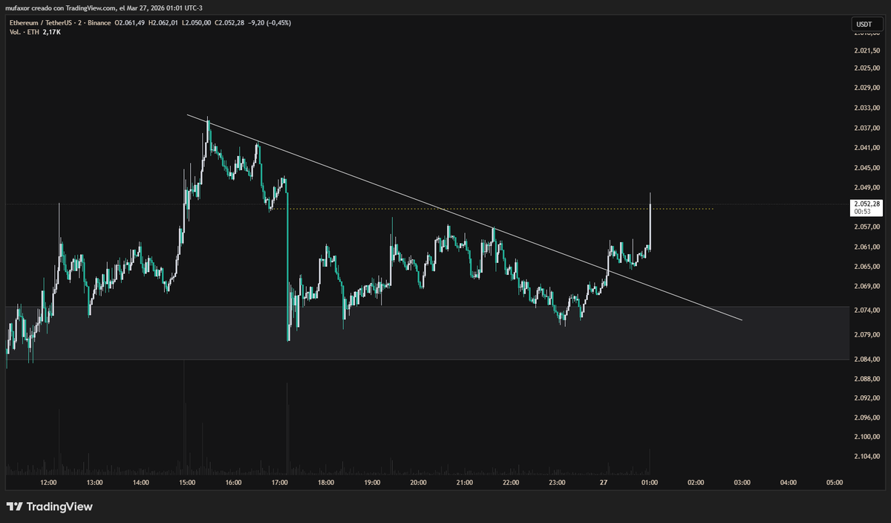Click the 2.057,00 price axis label
891x523 pixels.
[866, 227]
